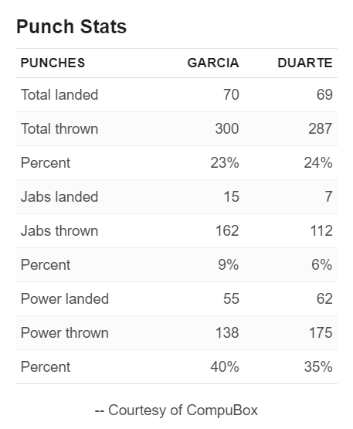353x429 pixels.
Task: Select the Power landed row label
Action: (x=65, y=299)
